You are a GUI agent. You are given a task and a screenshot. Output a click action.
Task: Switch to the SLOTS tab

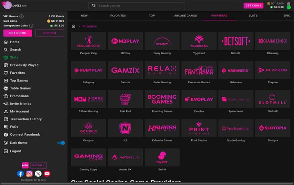pyautogui.click(x=253, y=16)
